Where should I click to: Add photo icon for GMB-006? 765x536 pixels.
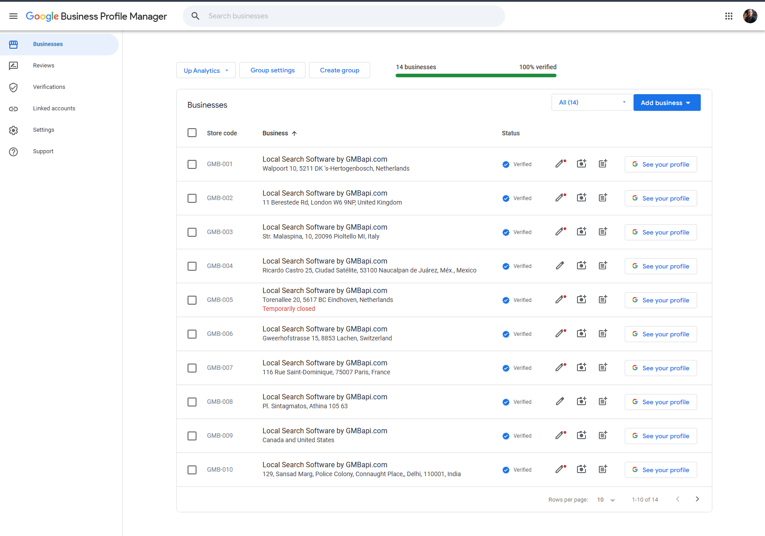click(581, 333)
